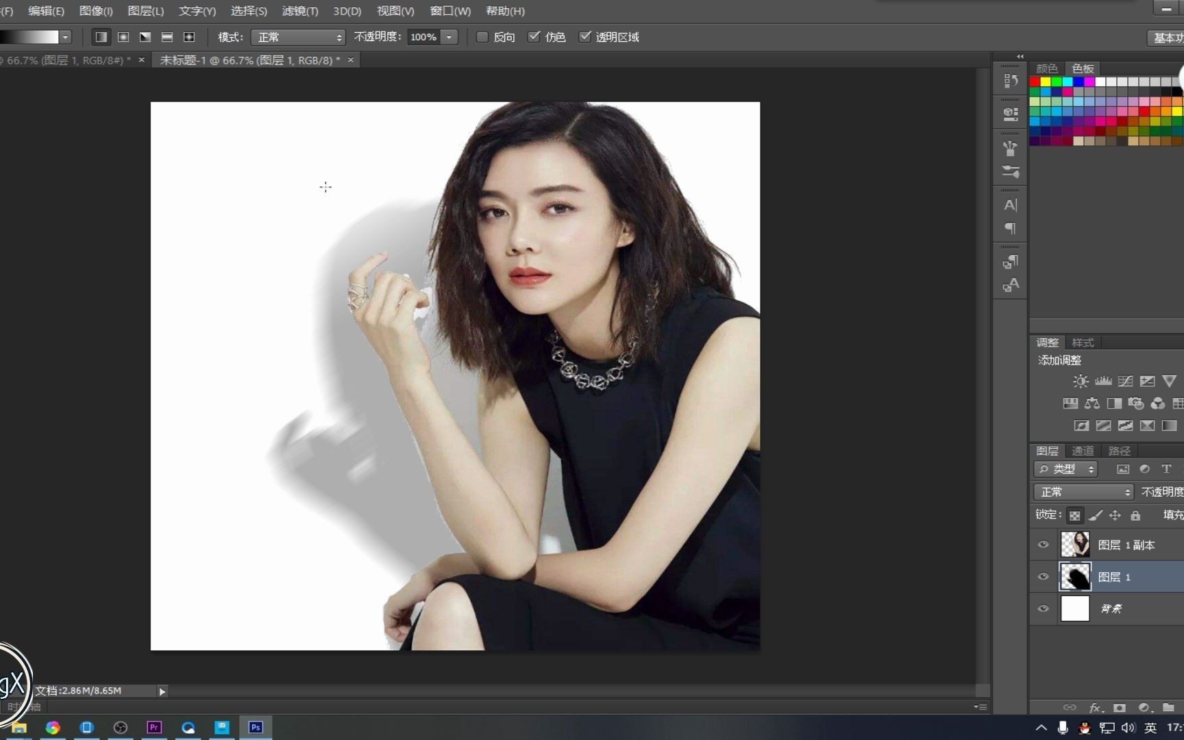Select the diamond gradient type icon
The image size is (1184, 740).
189,37
